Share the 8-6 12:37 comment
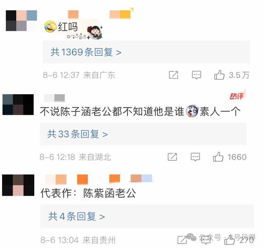Image resolution: width=264 pixels, height=248 pixels. 173,75
